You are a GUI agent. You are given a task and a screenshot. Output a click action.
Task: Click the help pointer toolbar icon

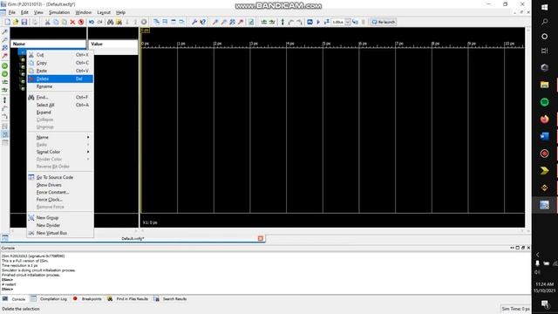coord(203,22)
